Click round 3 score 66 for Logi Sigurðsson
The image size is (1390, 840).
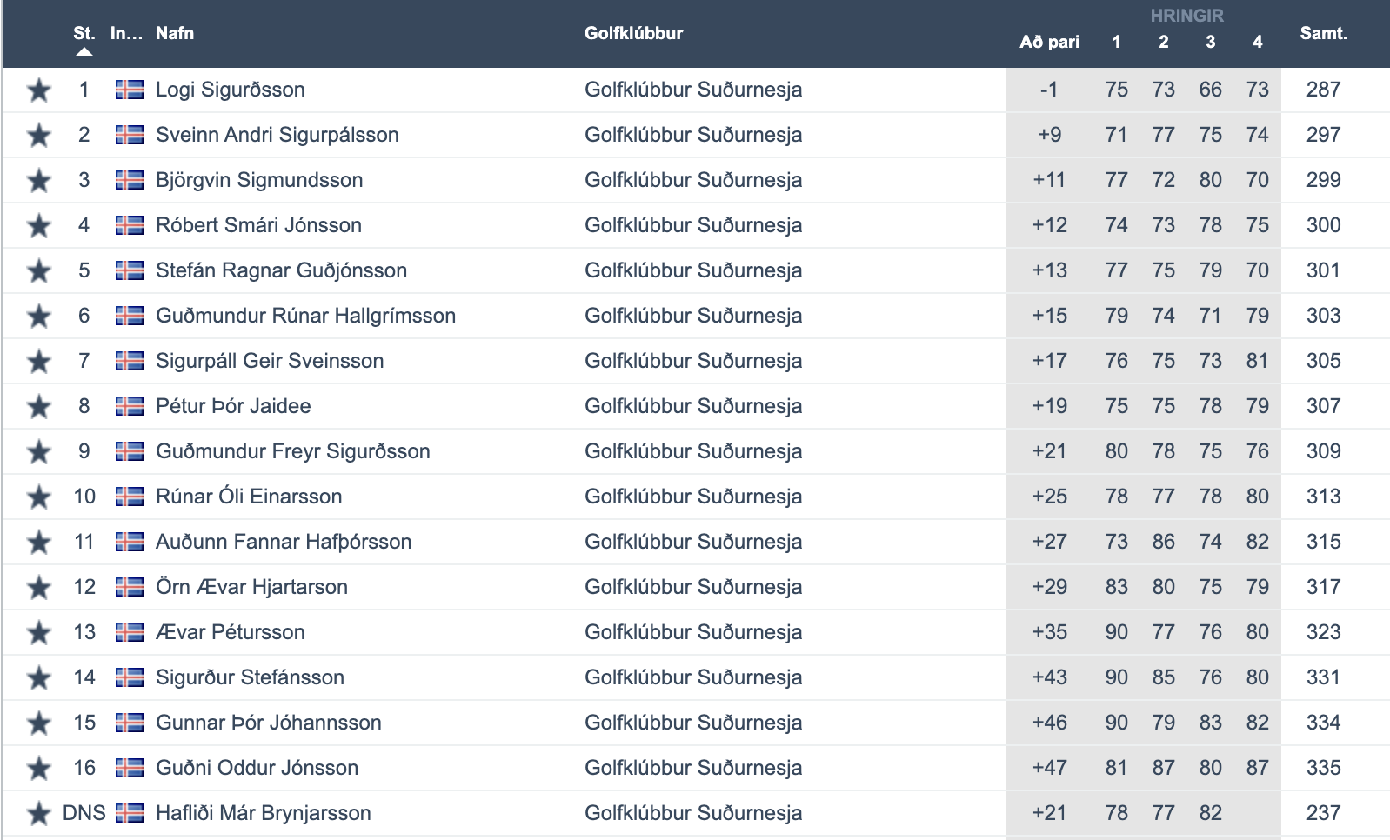click(x=1210, y=90)
